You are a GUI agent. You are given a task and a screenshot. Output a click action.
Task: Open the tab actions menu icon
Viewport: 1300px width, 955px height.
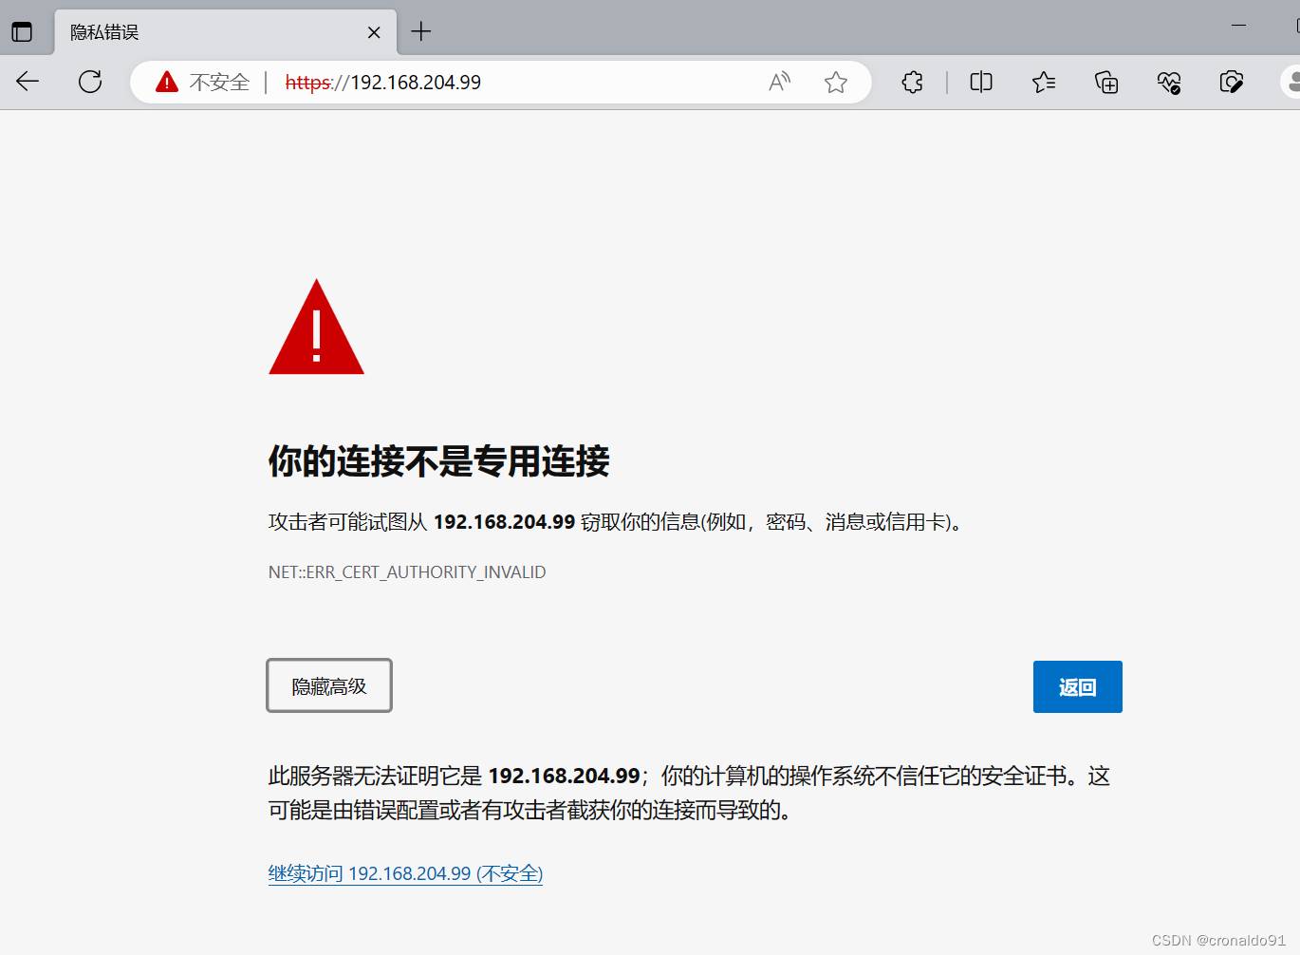coord(22,32)
